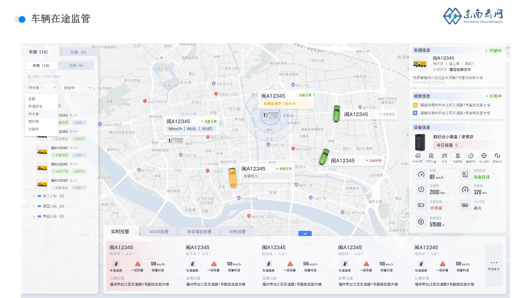Click the 起 start address row
Viewport: 531px width, 298px height.
pos(452,105)
